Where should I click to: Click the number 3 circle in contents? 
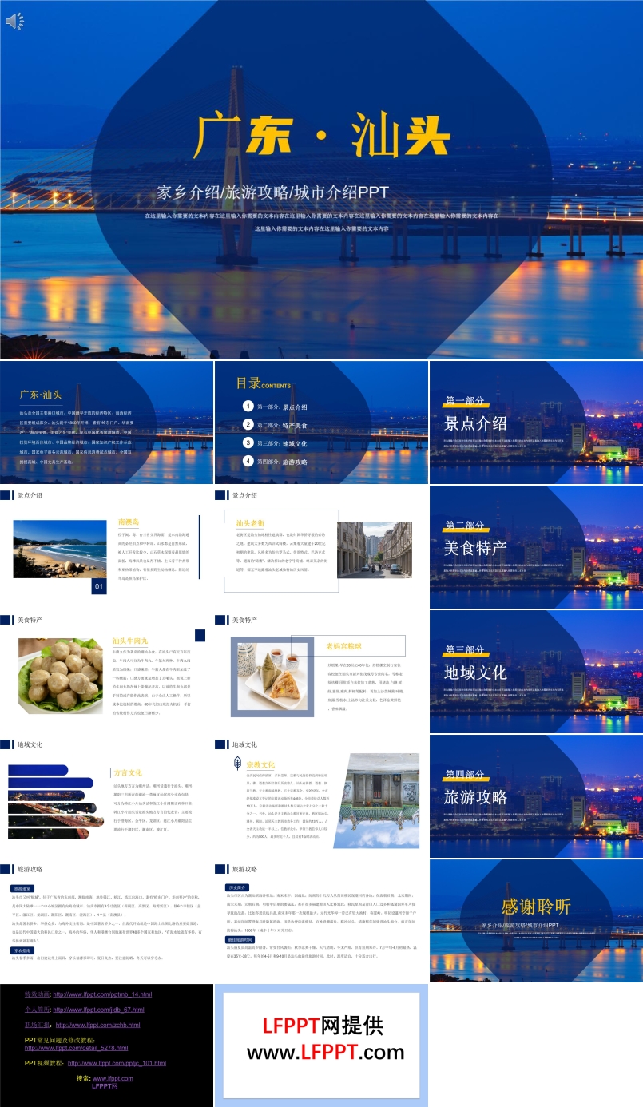[248, 442]
